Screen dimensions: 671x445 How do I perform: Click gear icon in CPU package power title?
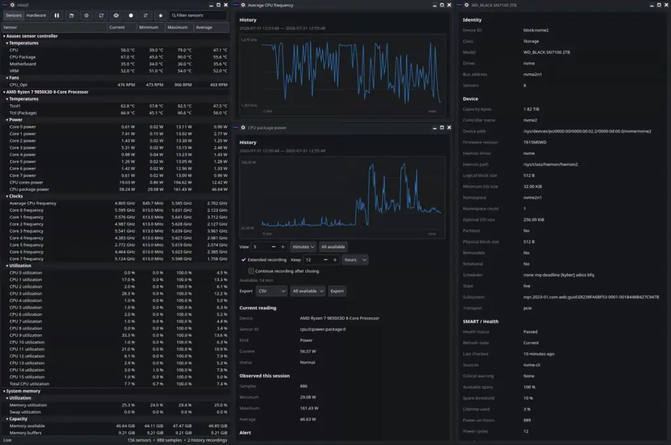pyautogui.click(x=243, y=128)
